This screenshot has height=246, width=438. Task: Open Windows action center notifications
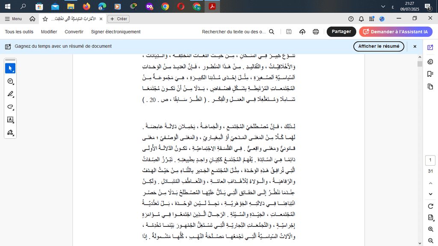428,6
